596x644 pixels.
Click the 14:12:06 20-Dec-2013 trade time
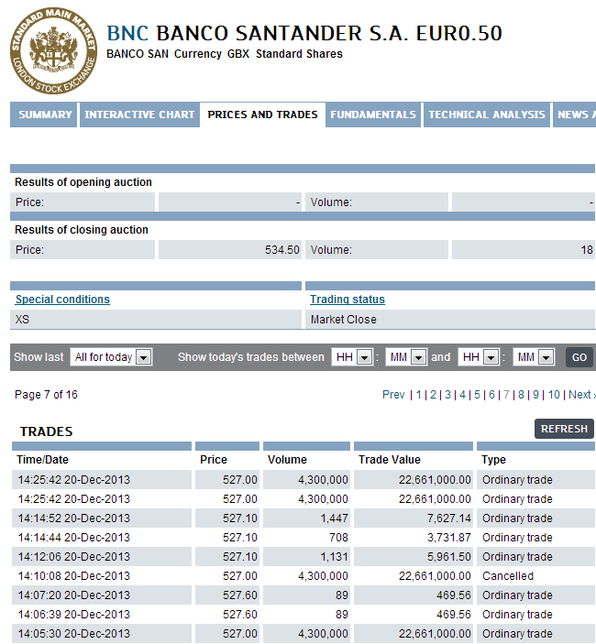coord(74,557)
